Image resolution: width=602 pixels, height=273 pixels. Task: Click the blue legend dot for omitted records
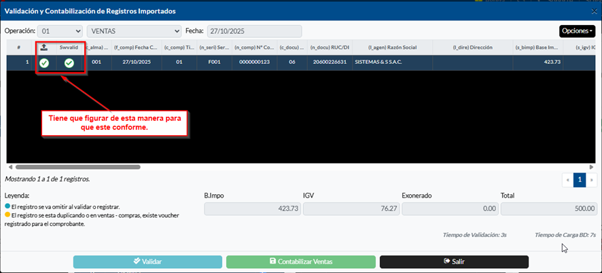pyautogui.click(x=7, y=206)
